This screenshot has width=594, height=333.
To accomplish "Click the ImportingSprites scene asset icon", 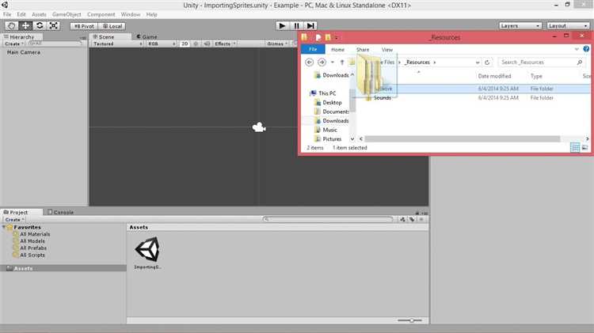I will tap(148, 249).
